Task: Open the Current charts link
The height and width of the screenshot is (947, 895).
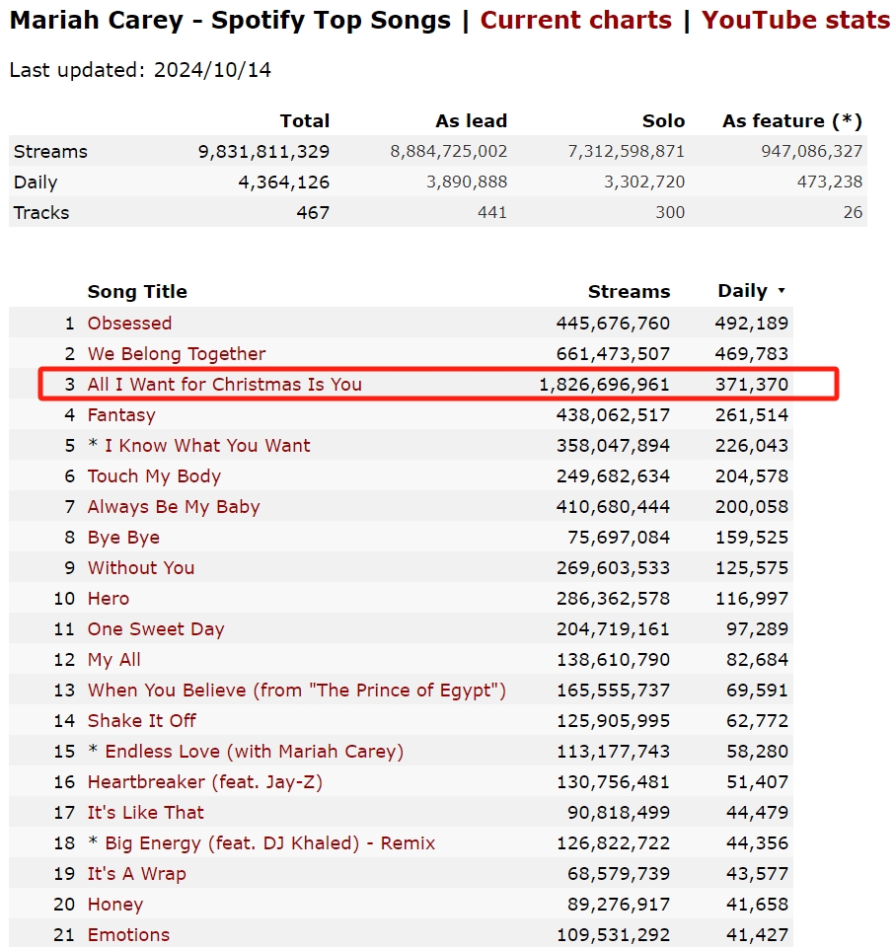Action: [x=575, y=20]
